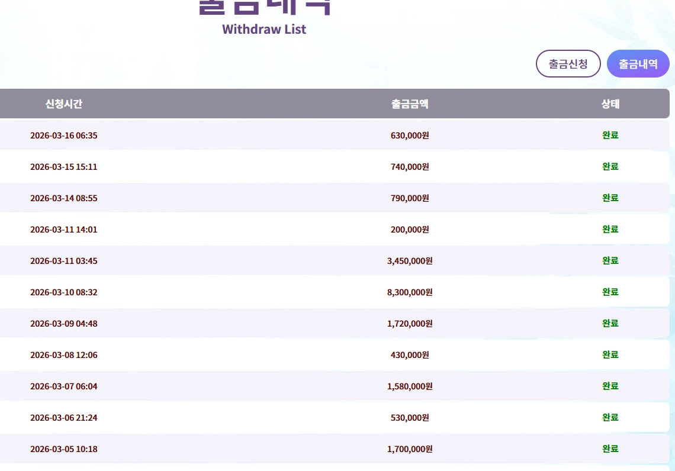The image size is (675, 471).
Task: Click the 신청시간 column header
Action: [64, 104]
